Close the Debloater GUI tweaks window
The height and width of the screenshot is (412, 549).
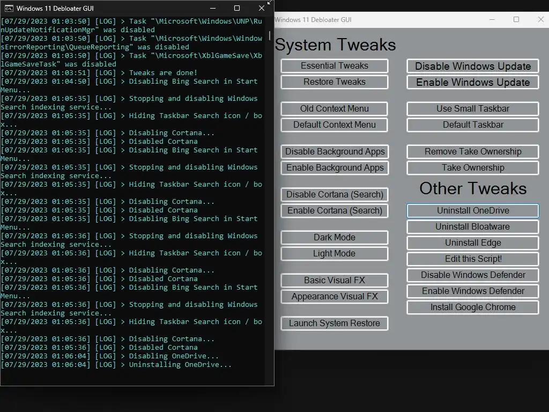[x=540, y=20]
